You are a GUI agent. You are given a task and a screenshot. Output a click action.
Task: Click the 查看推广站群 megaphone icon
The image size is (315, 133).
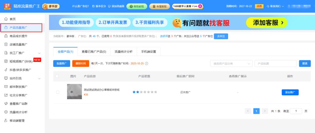tap(6, 104)
